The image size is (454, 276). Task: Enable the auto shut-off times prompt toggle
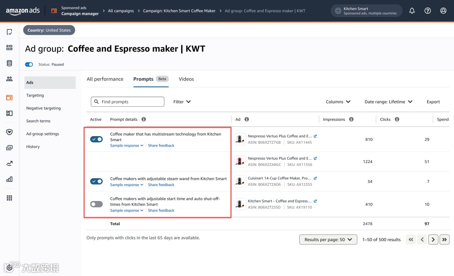[x=96, y=204]
